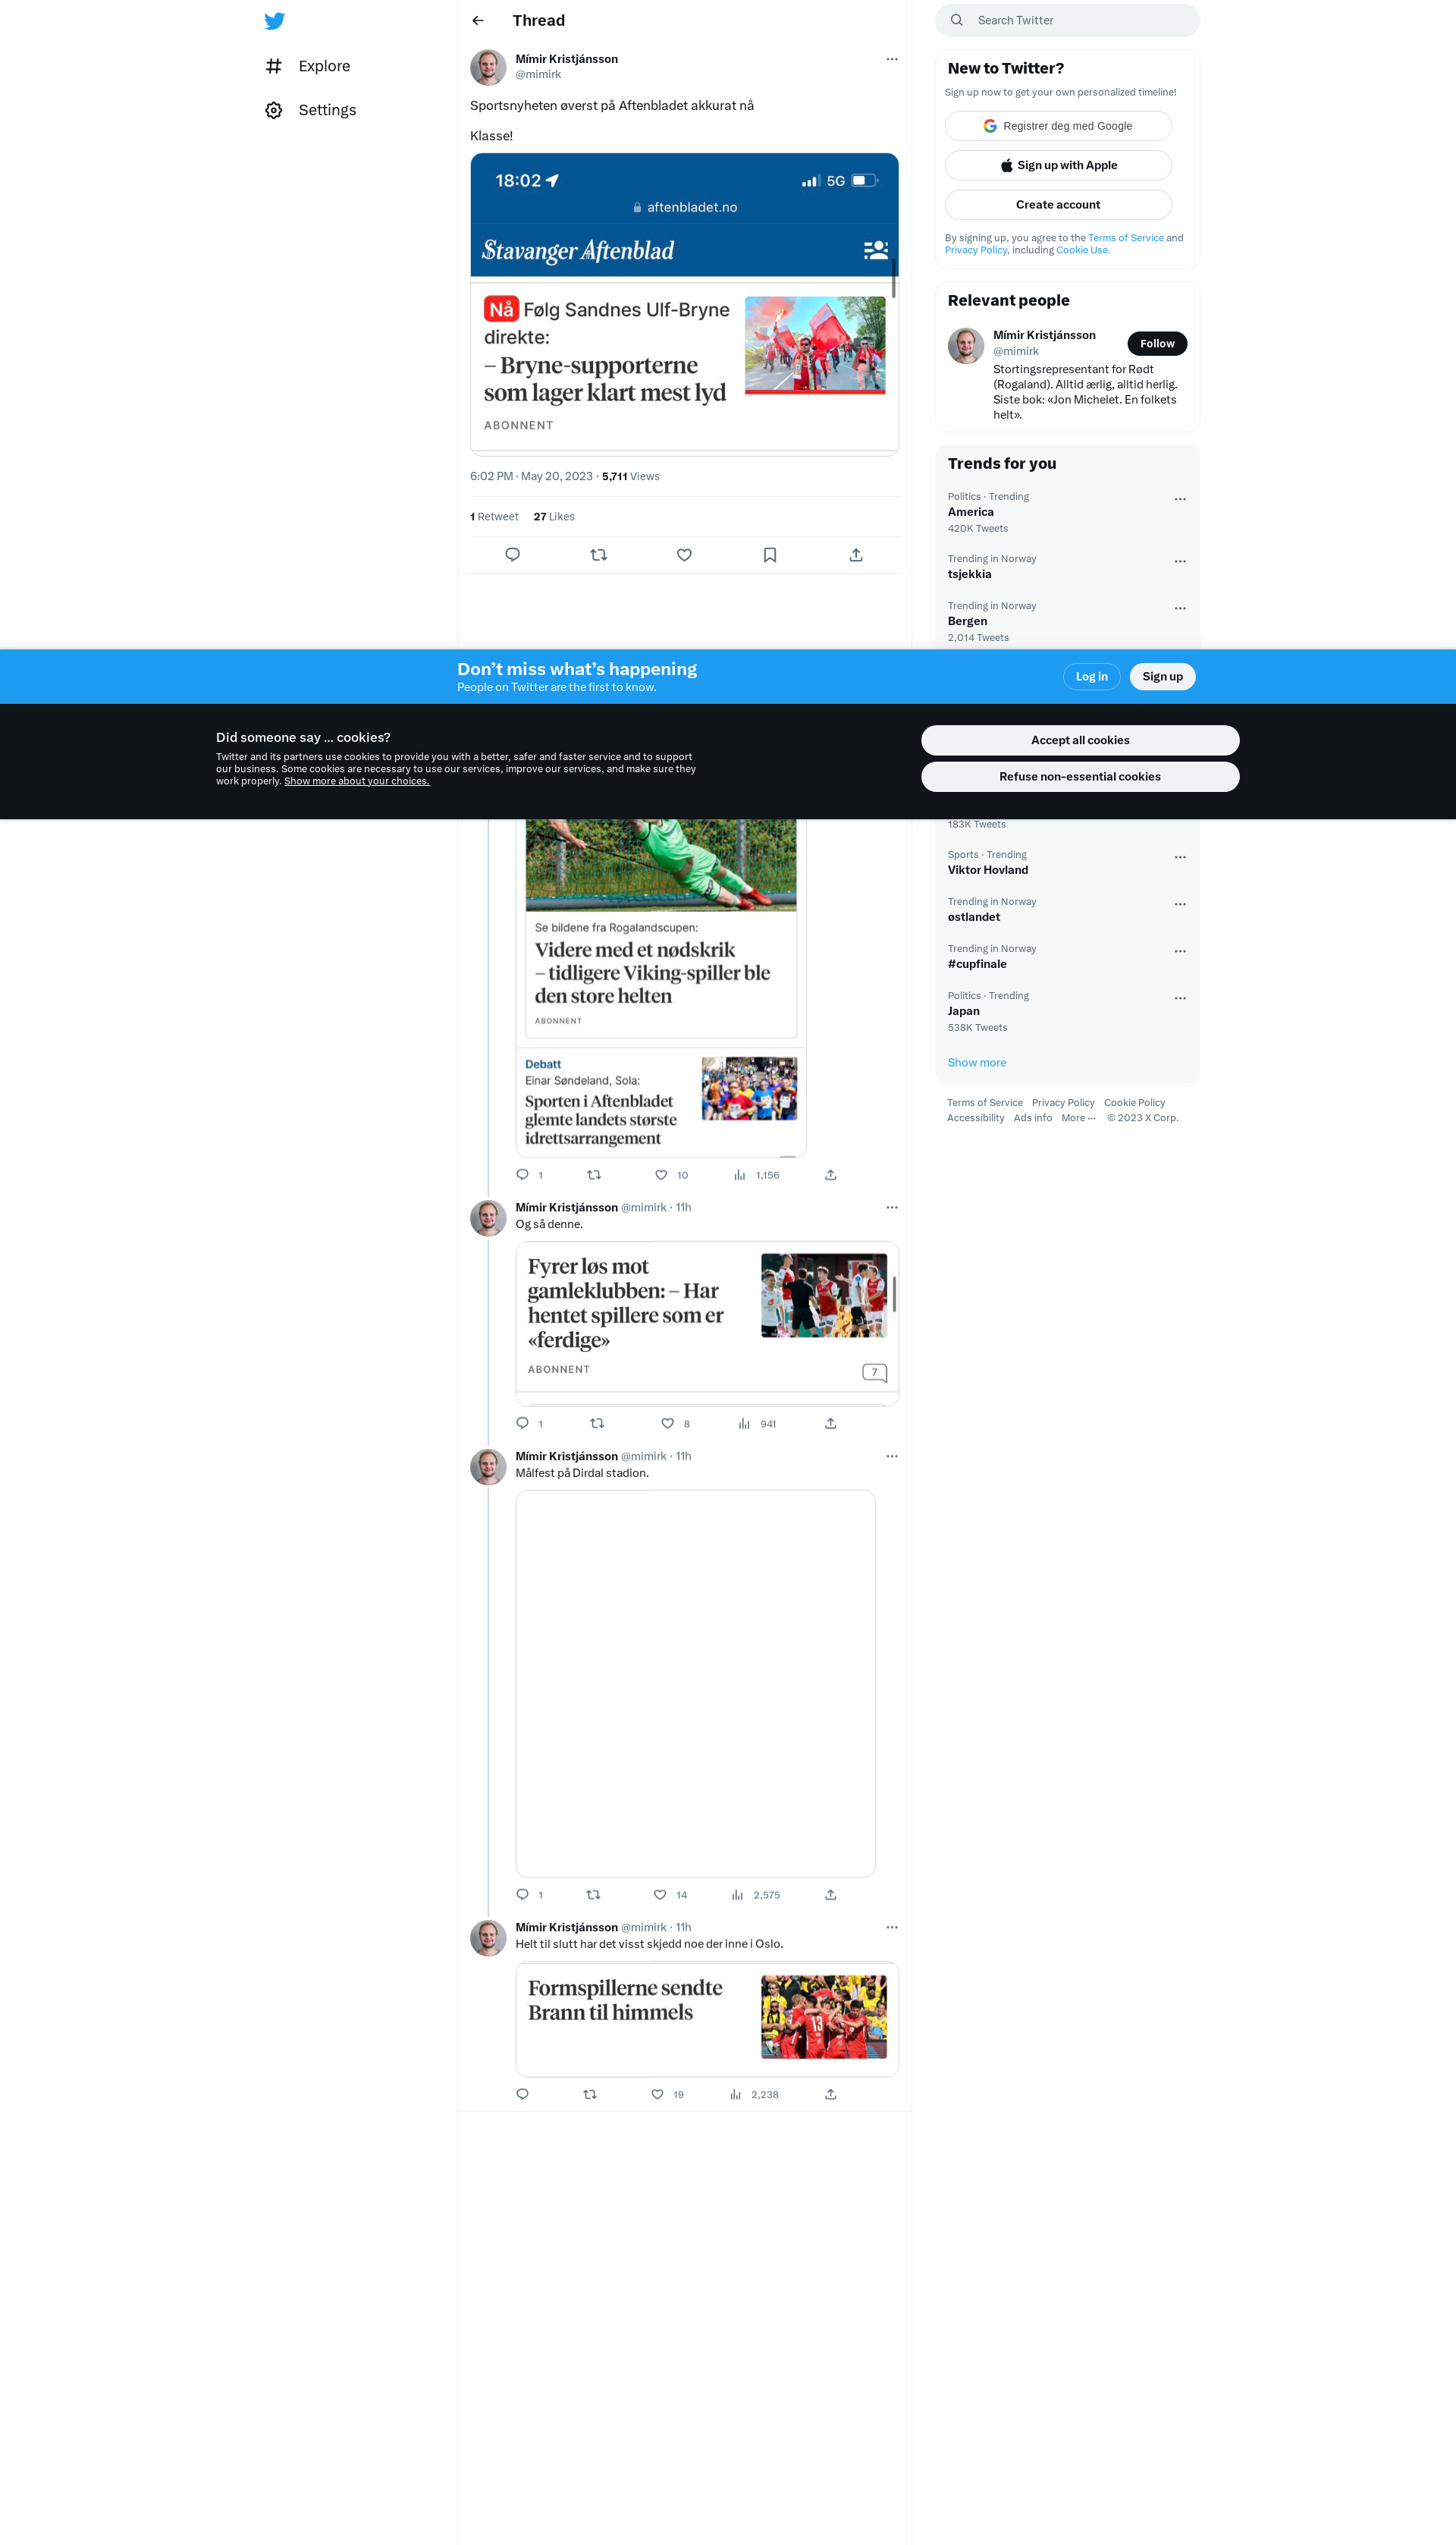Click the Create account button
Viewport: 1456px width, 2545px height.
pyautogui.click(x=1058, y=205)
